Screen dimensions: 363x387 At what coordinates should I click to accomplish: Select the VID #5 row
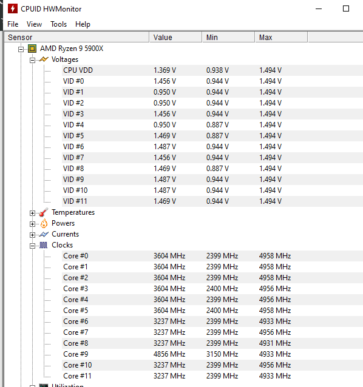click(212, 136)
